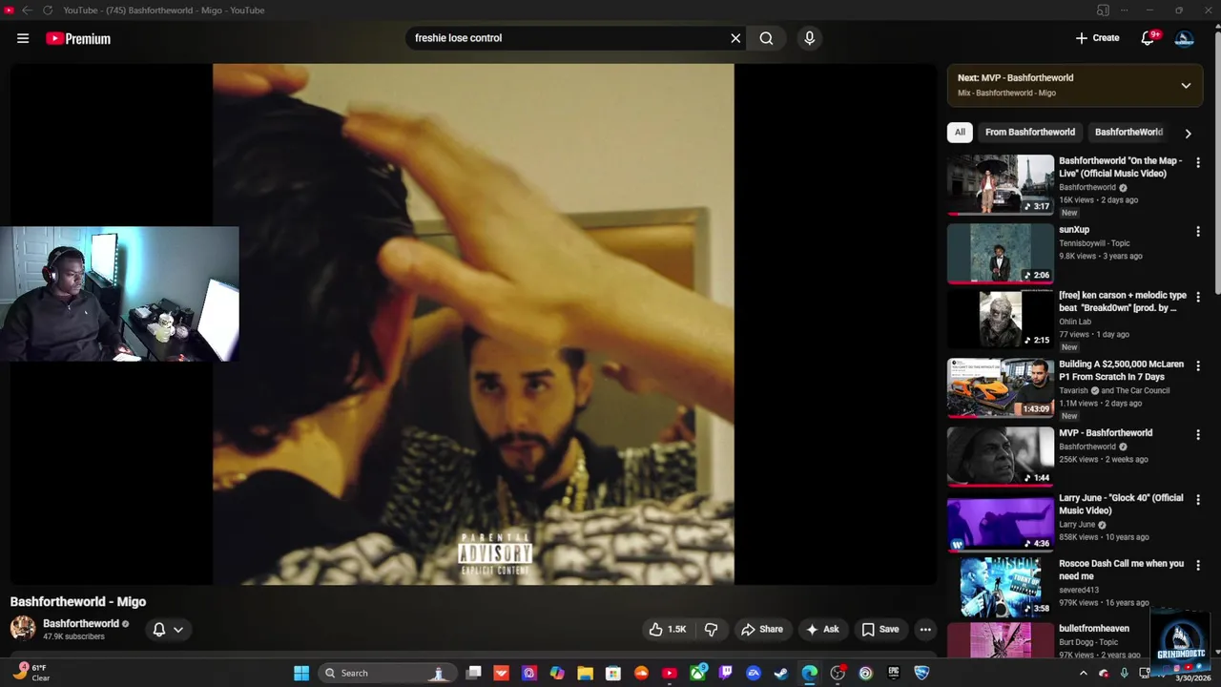Open the Windows Start menu
The width and height of the screenshot is (1221, 687).
pyautogui.click(x=301, y=673)
